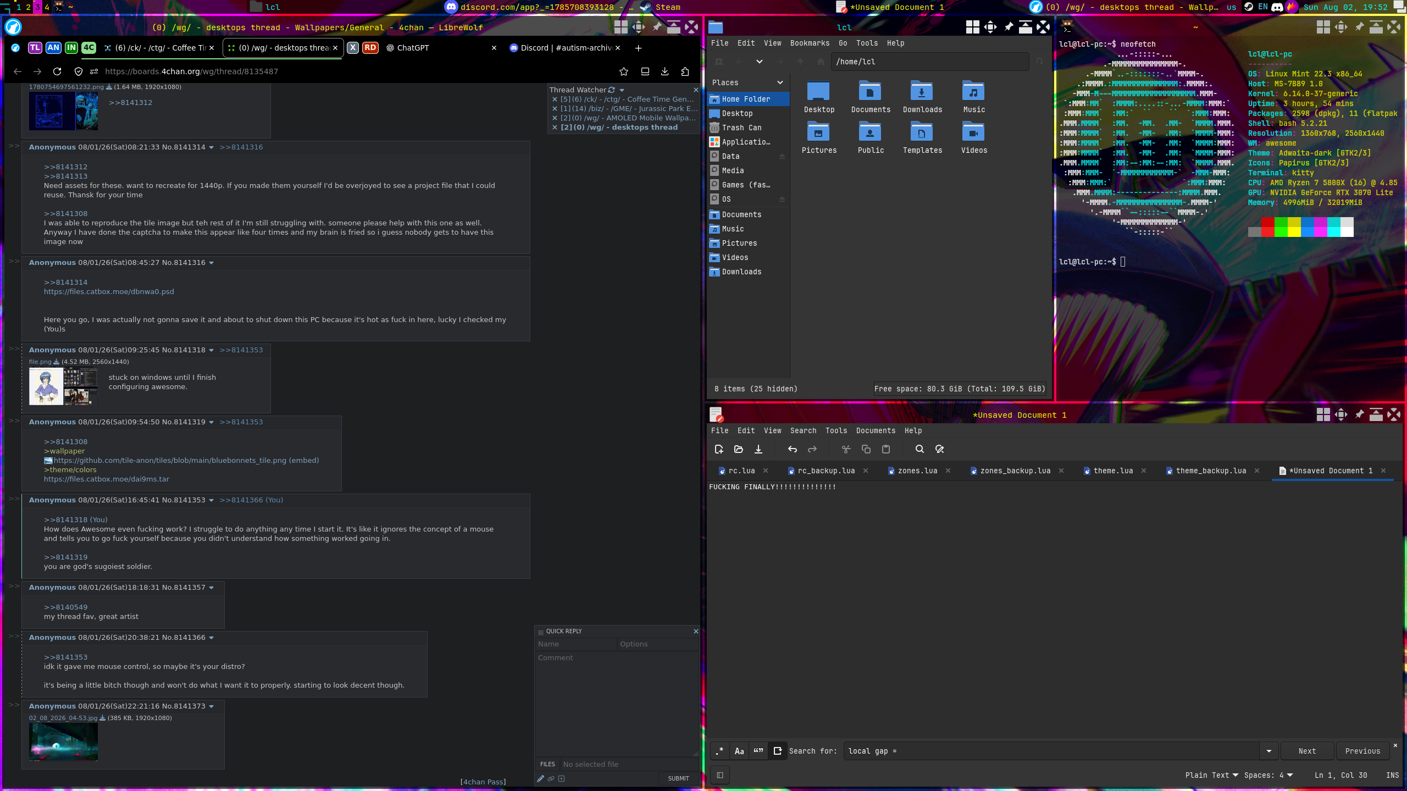The image size is (1407, 791).
Task: Click the Quick Reply Comment box
Action: point(617,704)
